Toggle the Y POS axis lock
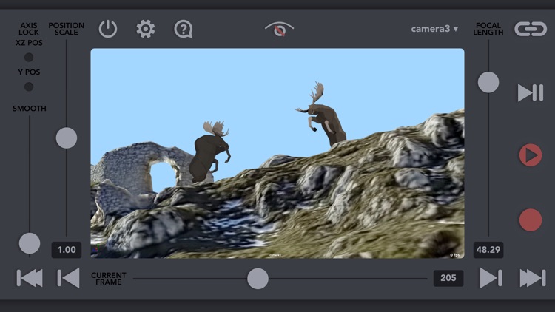Image resolution: width=555 pixels, height=312 pixels. coord(29,87)
